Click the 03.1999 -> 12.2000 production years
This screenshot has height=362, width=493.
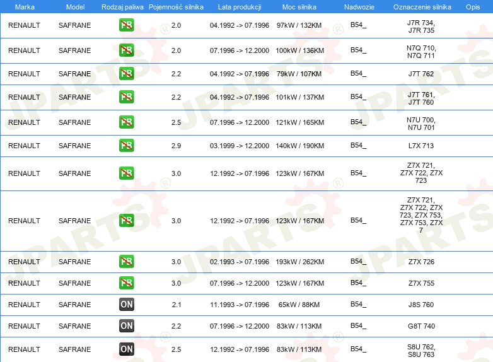point(240,146)
